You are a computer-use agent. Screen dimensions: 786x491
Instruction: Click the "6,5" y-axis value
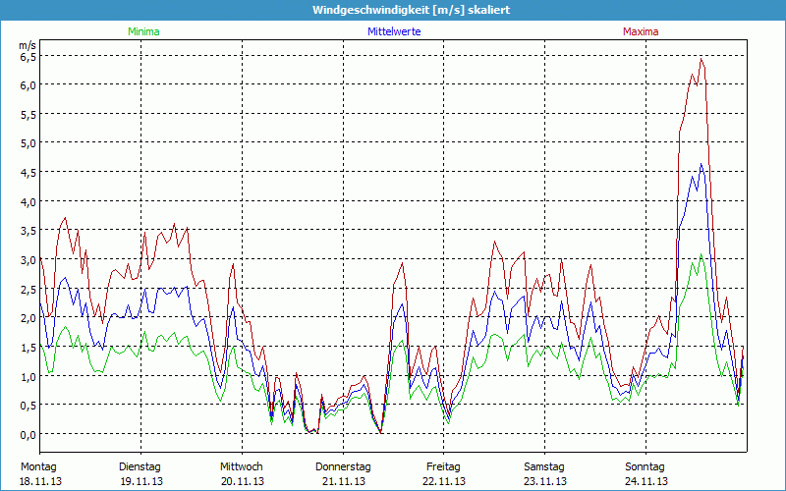(28, 56)
